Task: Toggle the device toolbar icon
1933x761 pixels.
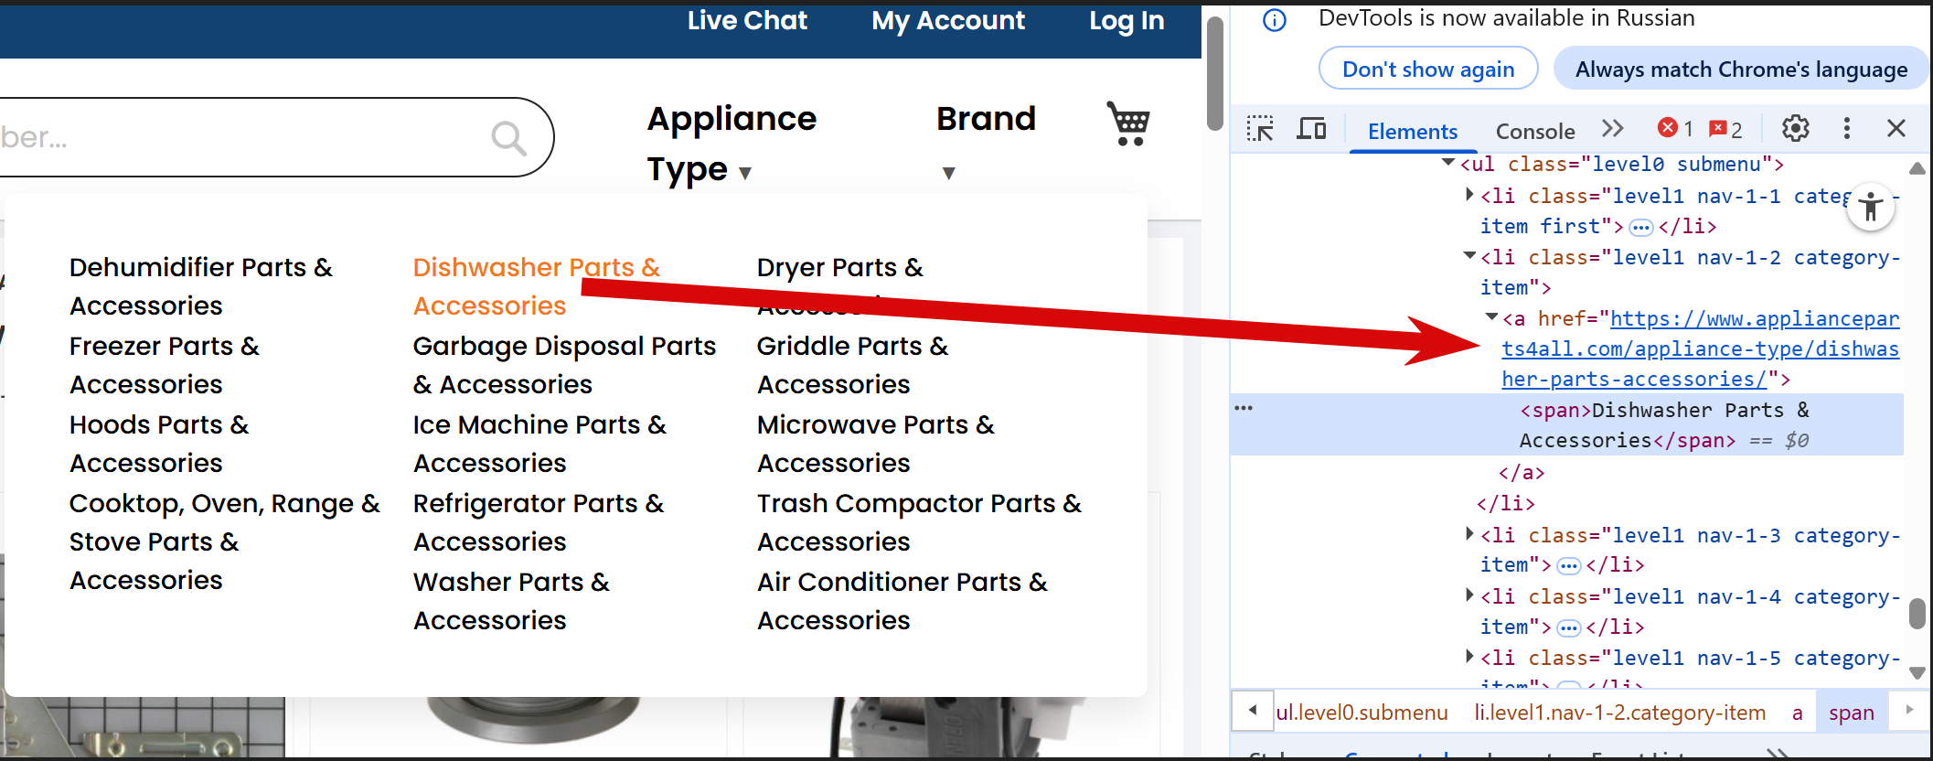Action: [x=1311, y=129]
